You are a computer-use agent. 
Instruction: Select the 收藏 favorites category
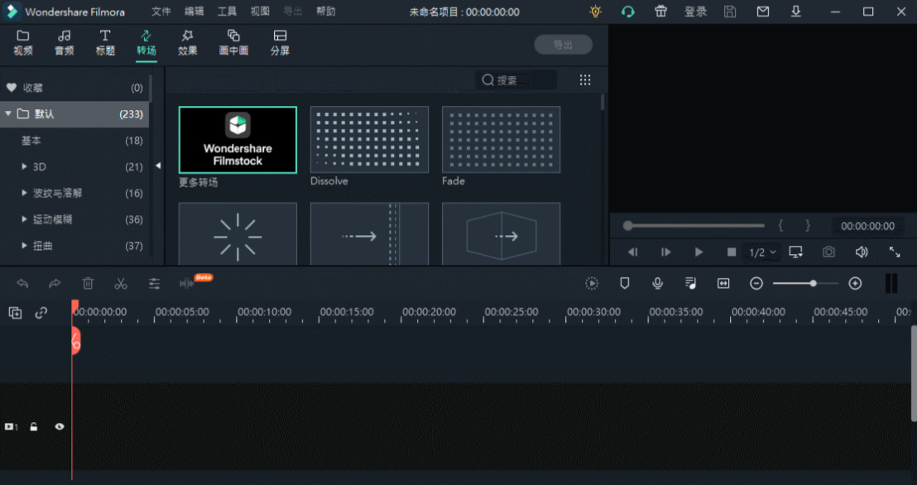74,88
